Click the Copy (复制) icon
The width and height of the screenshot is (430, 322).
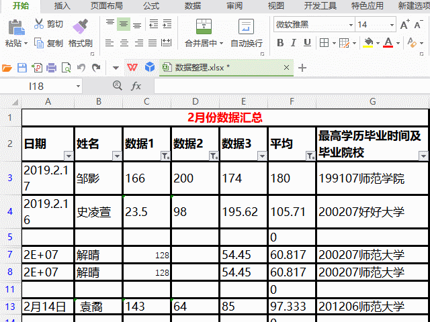click(39, 43)
